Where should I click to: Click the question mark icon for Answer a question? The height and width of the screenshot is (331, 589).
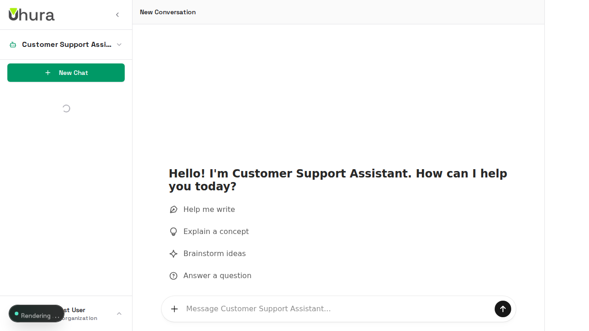coord(173,275)
